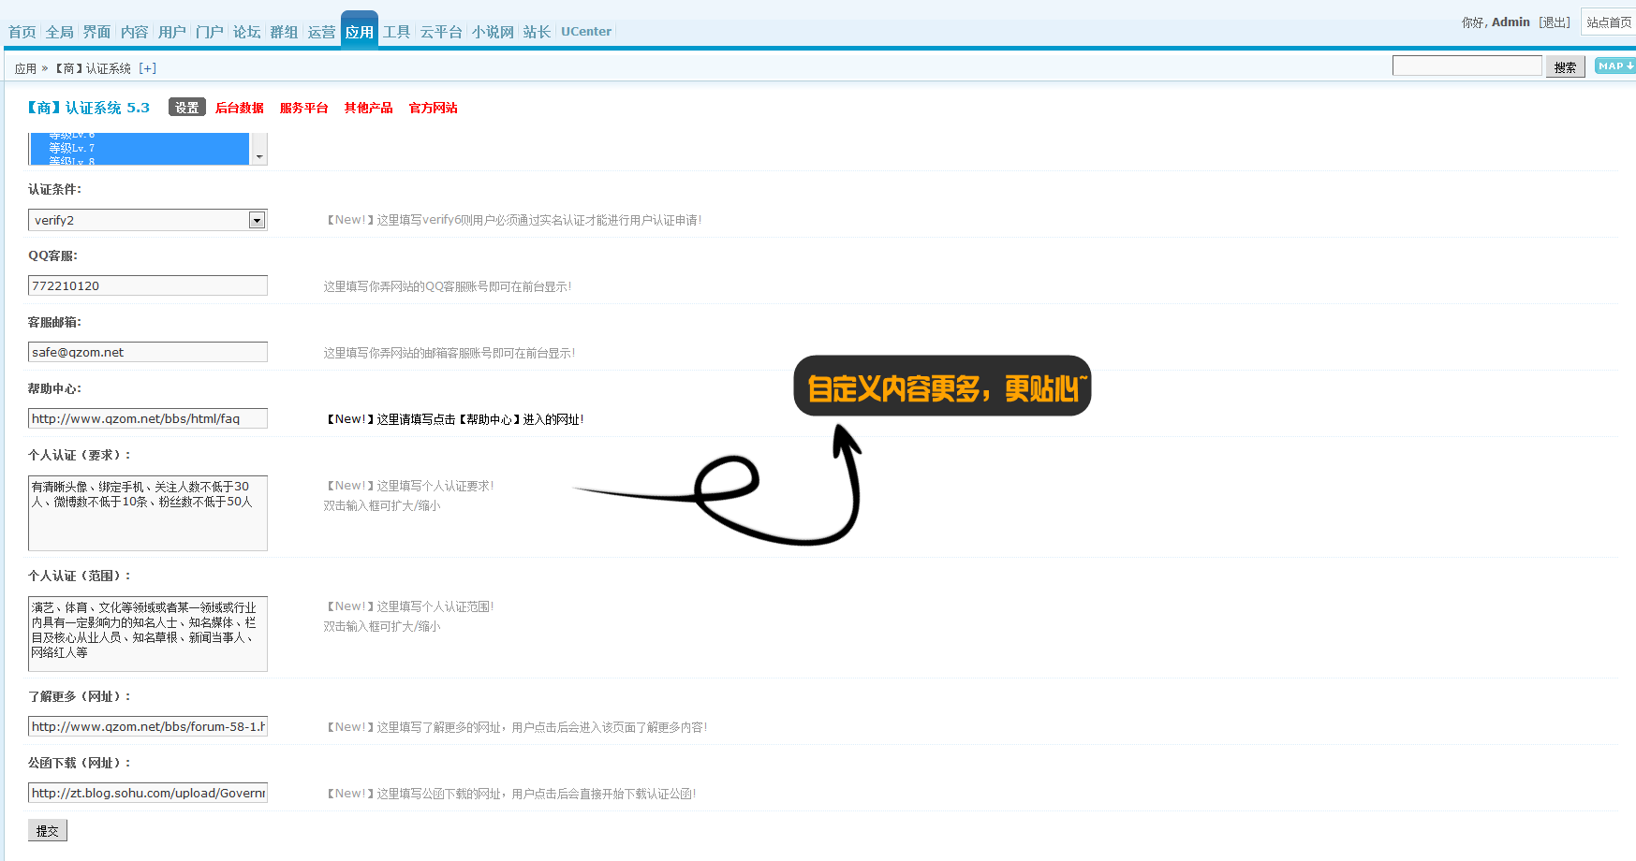Open the 群组 menu

285,32
